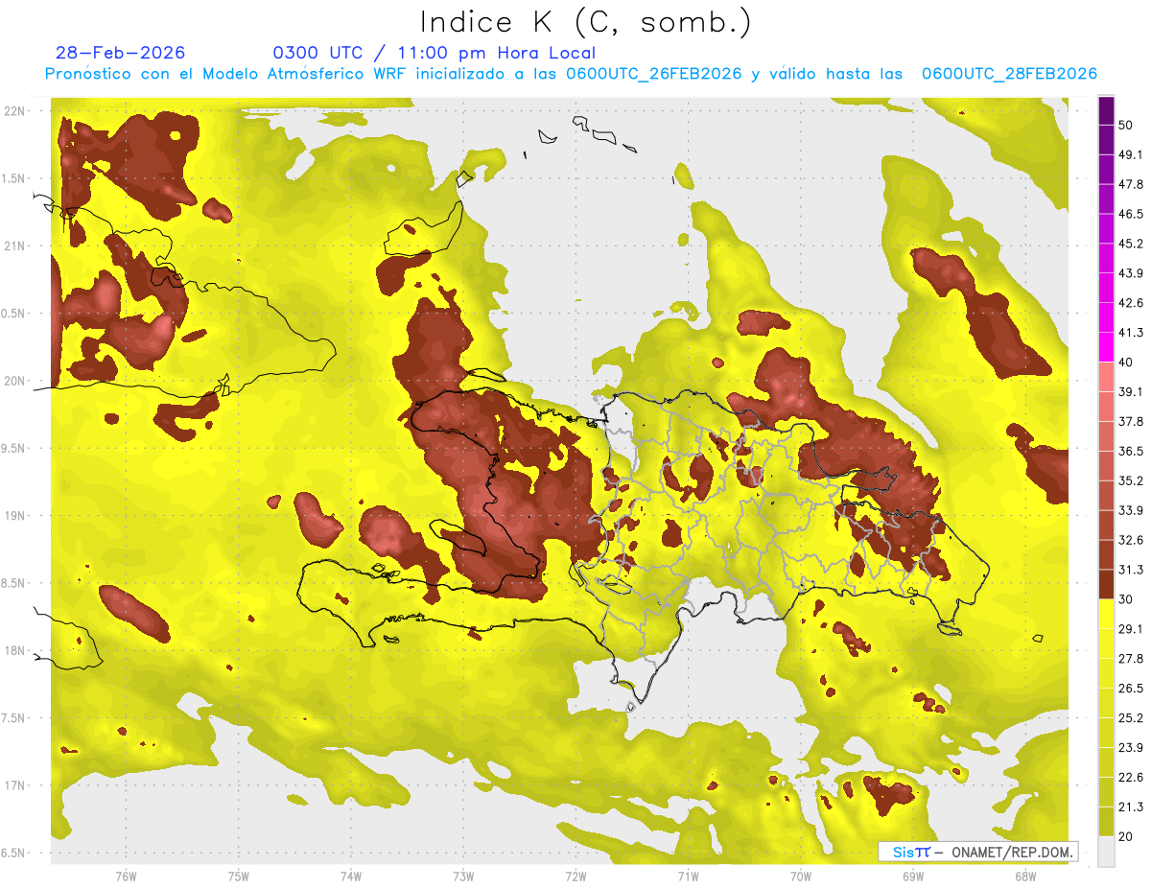Click the colorbar value "49.1"

[x=1132, y=154]
